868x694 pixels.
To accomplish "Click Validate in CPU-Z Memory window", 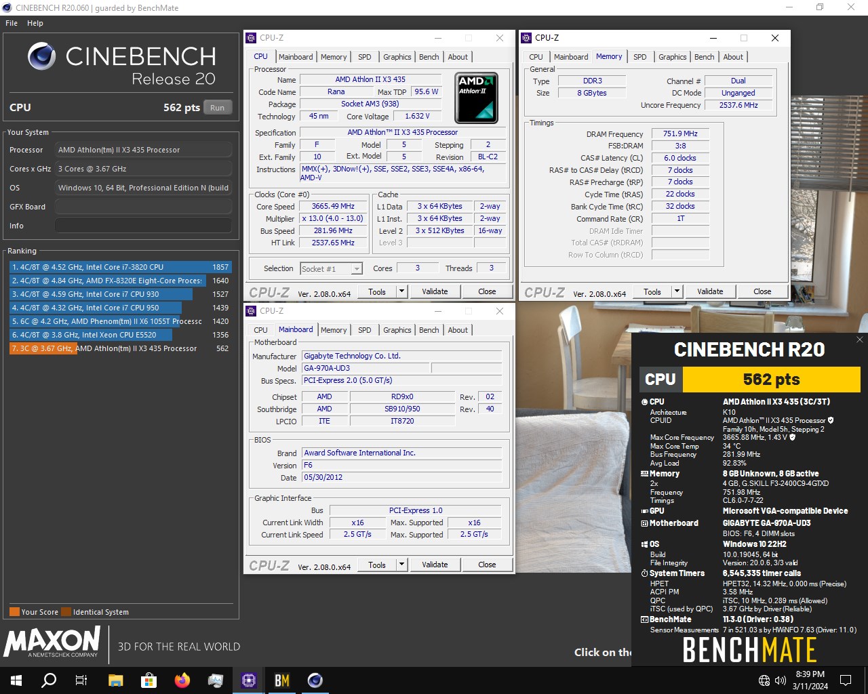I will click(710, 291).
